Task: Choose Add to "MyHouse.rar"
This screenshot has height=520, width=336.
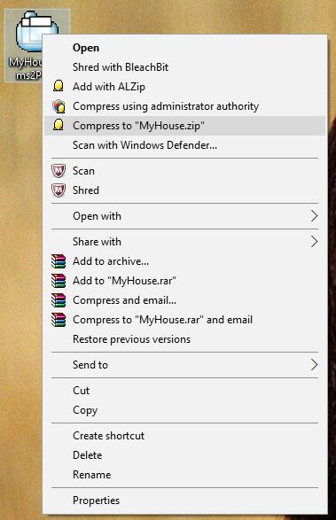Action: point(184,281)
